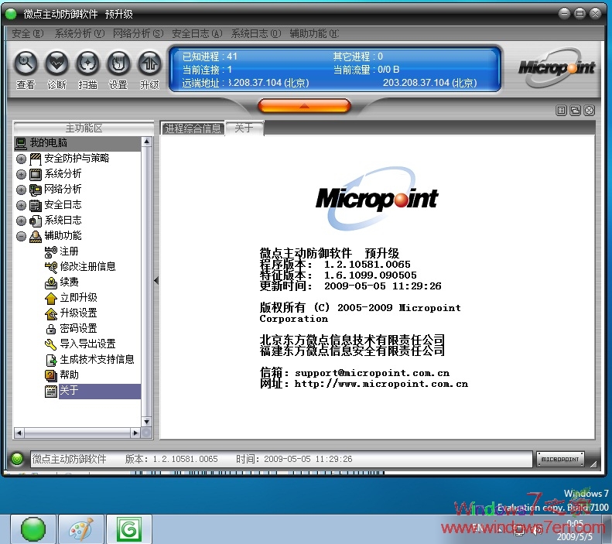The width and height of the screenshot is (612, 544).
Task: Click the 安全防护与策略 shield icon
Action: (36, 159)
